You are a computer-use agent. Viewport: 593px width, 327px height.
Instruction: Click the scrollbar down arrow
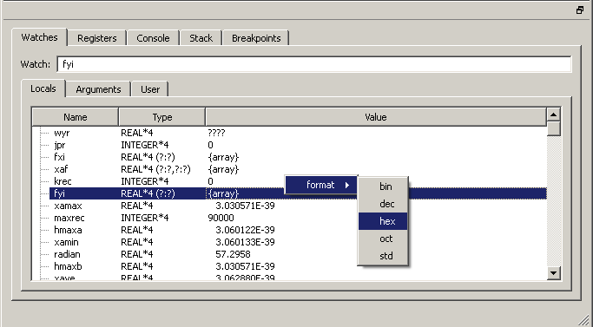pyautogui.click(x=554, y=272)
